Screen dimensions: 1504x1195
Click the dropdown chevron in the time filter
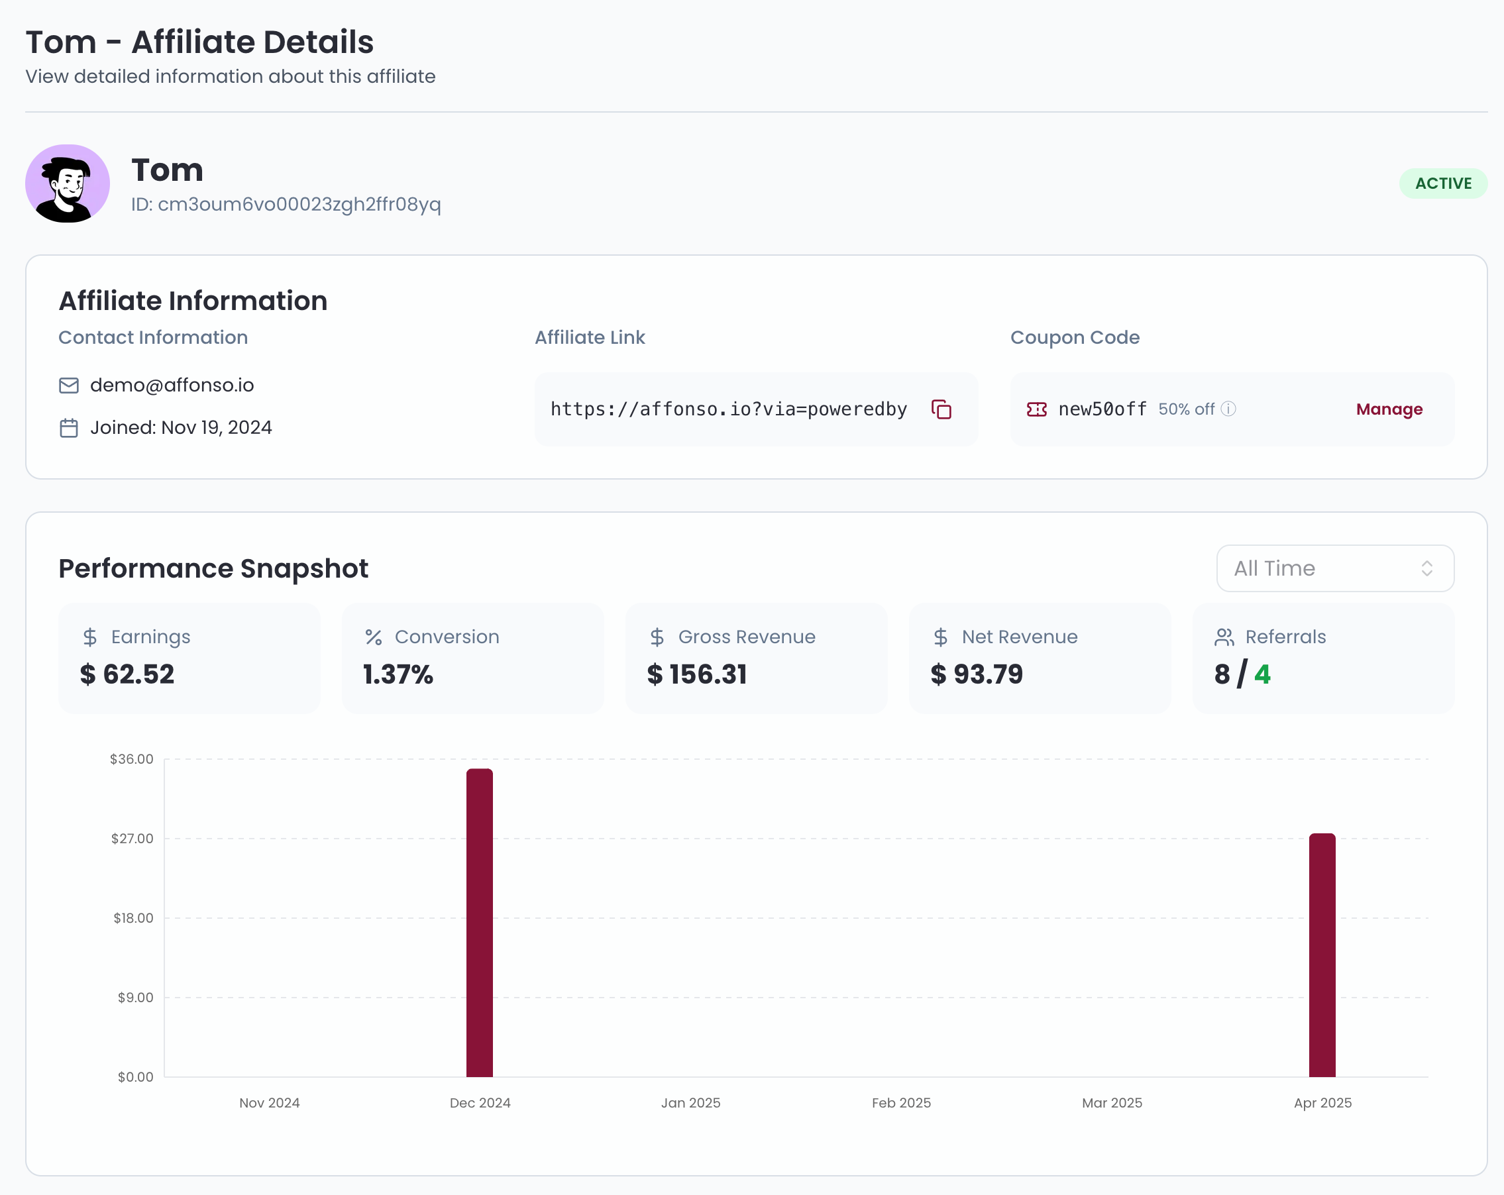(1428, 568)
